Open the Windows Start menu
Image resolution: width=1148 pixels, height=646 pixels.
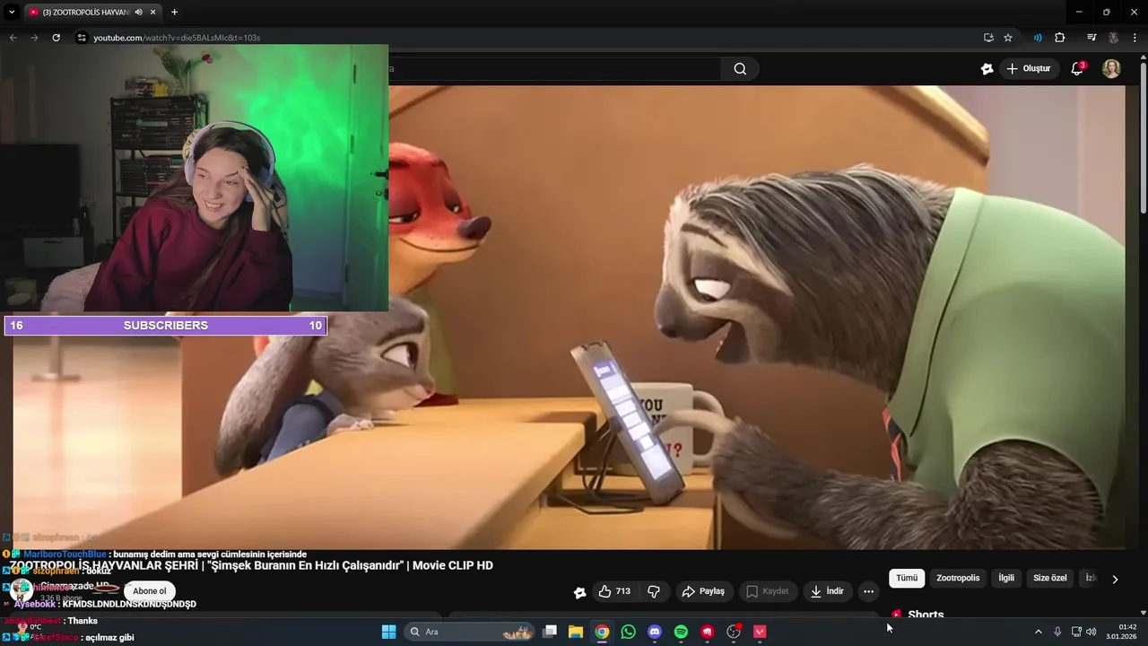click(x=388, y=632)
